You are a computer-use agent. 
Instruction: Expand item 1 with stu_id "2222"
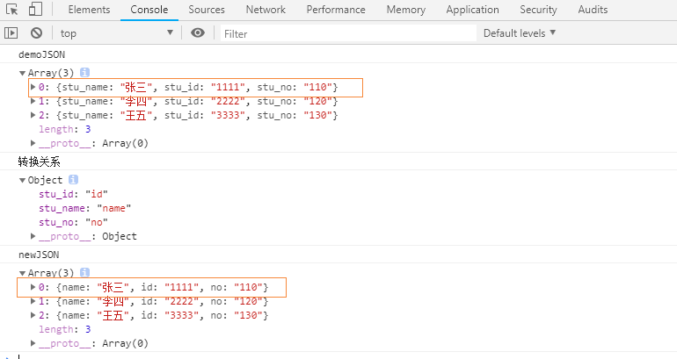pyautogui.click(x=33, y=101)
